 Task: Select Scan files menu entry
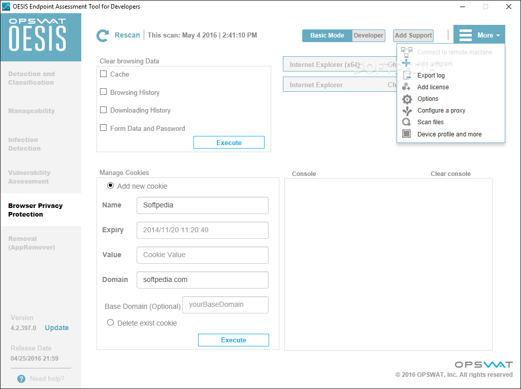(x=430, y=122)
